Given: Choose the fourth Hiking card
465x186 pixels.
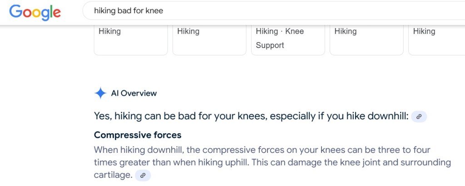Looking at the screenshot, I should click(x=366, y=39).
